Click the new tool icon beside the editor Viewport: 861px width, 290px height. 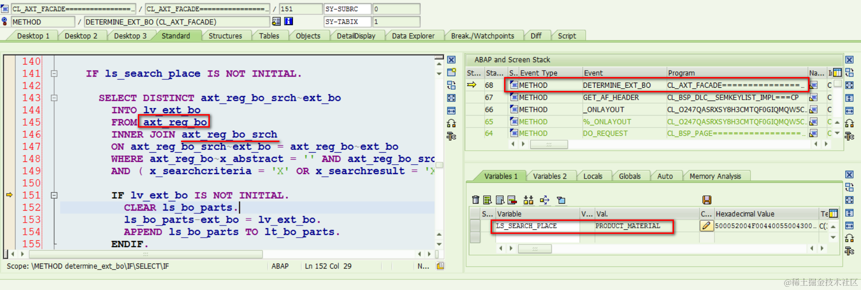click(x=451, y=72)
